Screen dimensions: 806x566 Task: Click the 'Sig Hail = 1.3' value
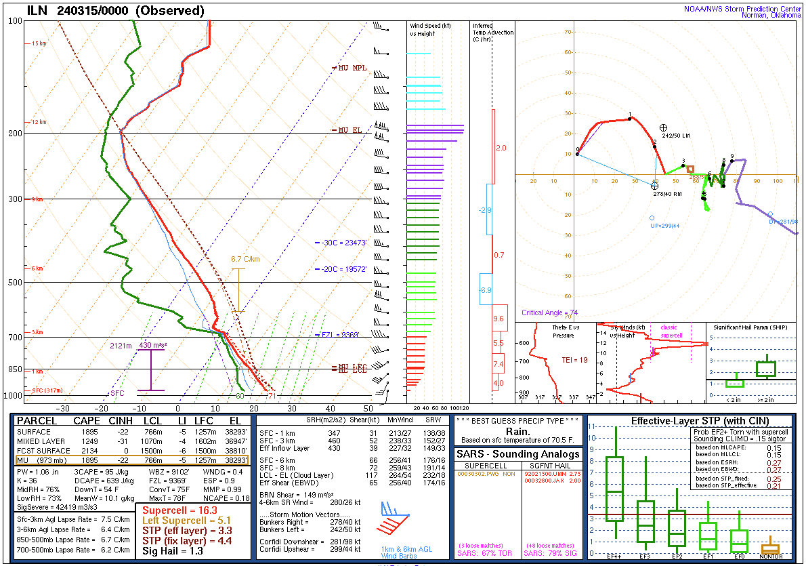(x=173, y=551)
